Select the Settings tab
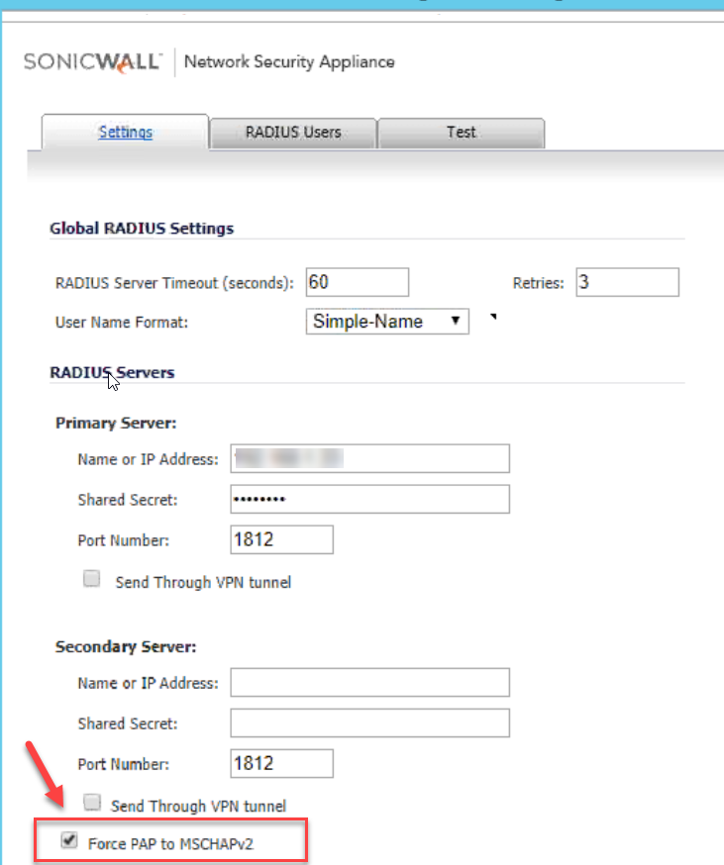The width and height of the screenshot is (724, 865). (x=125, y=132)
